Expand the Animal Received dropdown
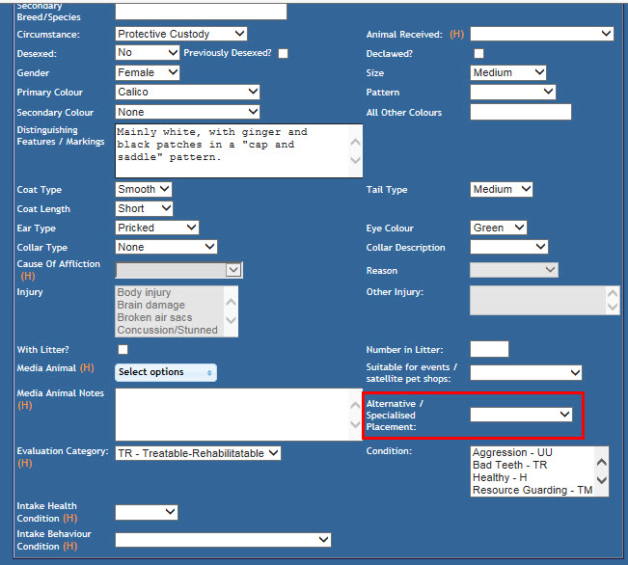The image size is (628, 565). (x=541, y=34)
